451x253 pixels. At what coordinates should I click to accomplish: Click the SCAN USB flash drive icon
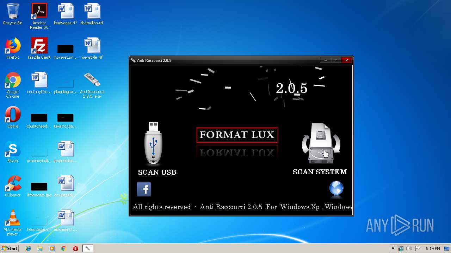(153, 143)
